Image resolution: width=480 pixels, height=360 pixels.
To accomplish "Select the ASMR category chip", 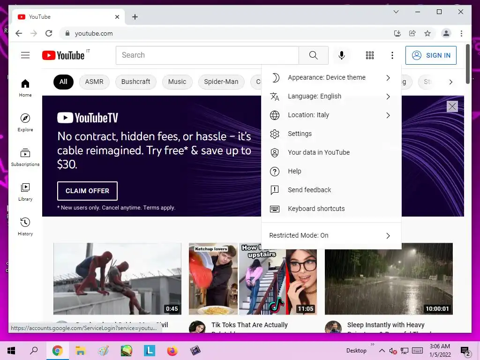I will (x=94, y=82).
